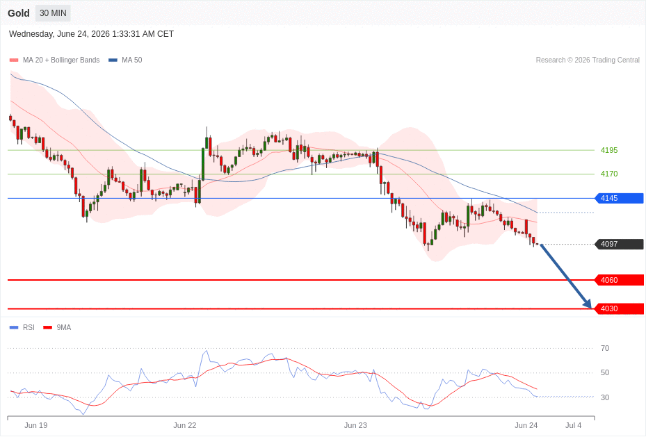Click the Research © 2026 Trading Central credit
This screenshot has height=437, width=646.
click(588, 60)
